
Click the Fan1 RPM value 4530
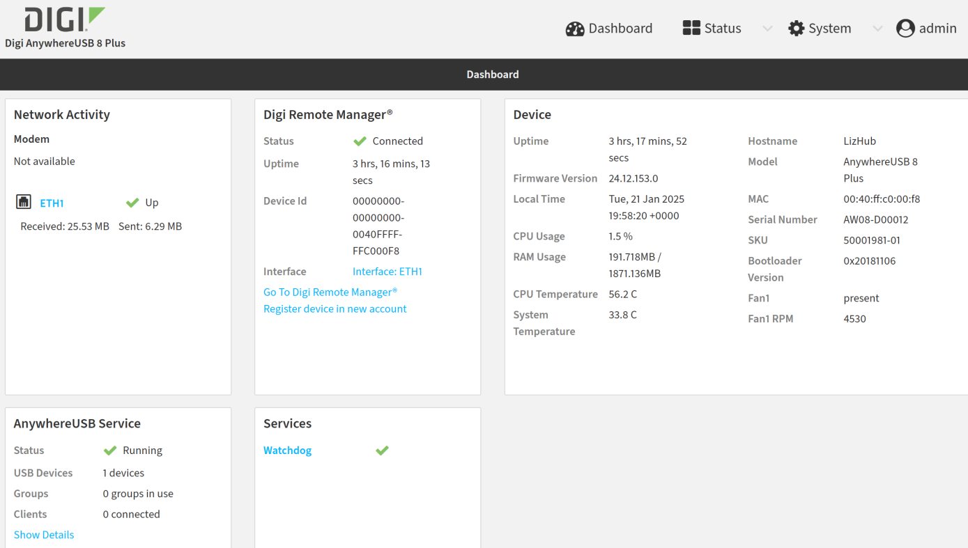(855, 319)
